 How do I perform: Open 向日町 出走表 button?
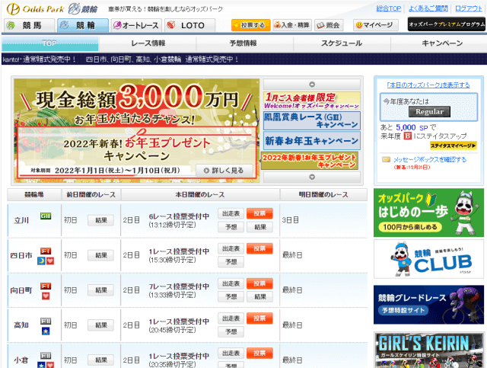231,283
